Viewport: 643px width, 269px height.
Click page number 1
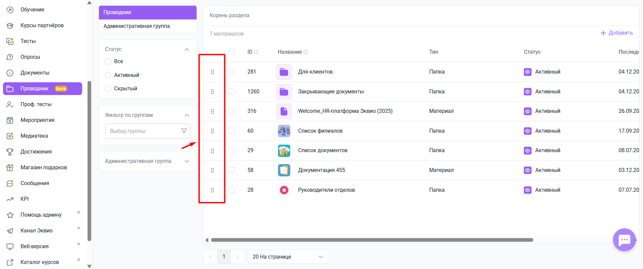click(x=224, y=257)
